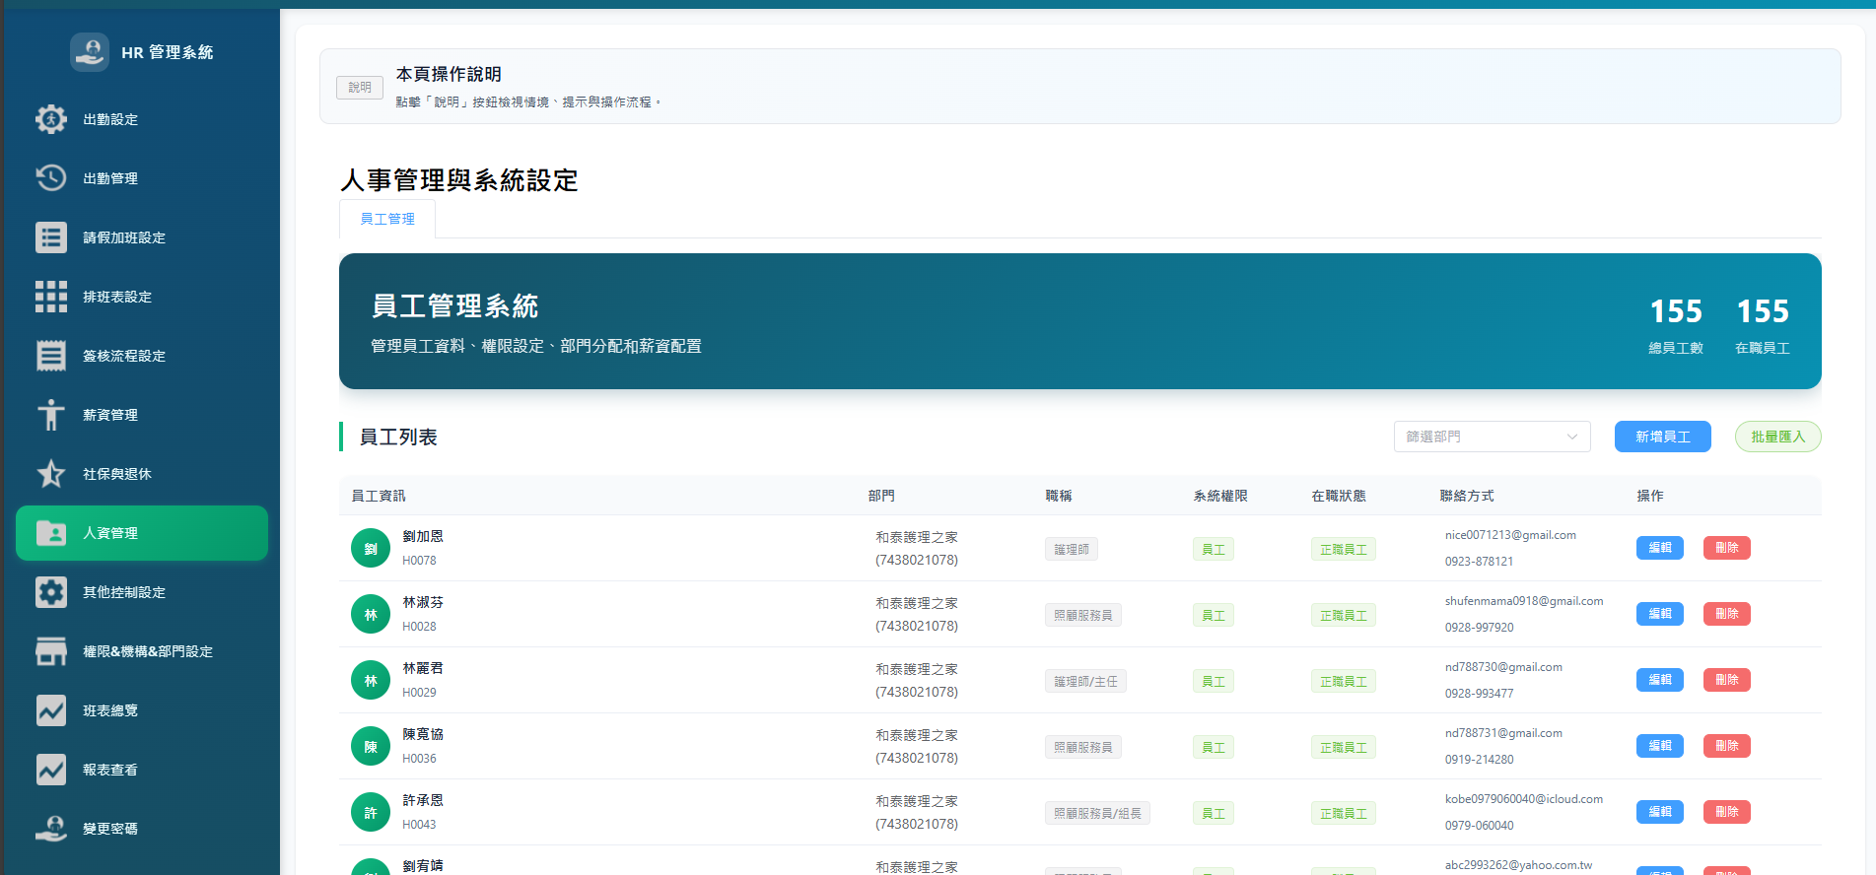Edit employee 劉加恩 with 編輯 button
Viewport: 1876px width, 875px height.
tap(1659, 548)
